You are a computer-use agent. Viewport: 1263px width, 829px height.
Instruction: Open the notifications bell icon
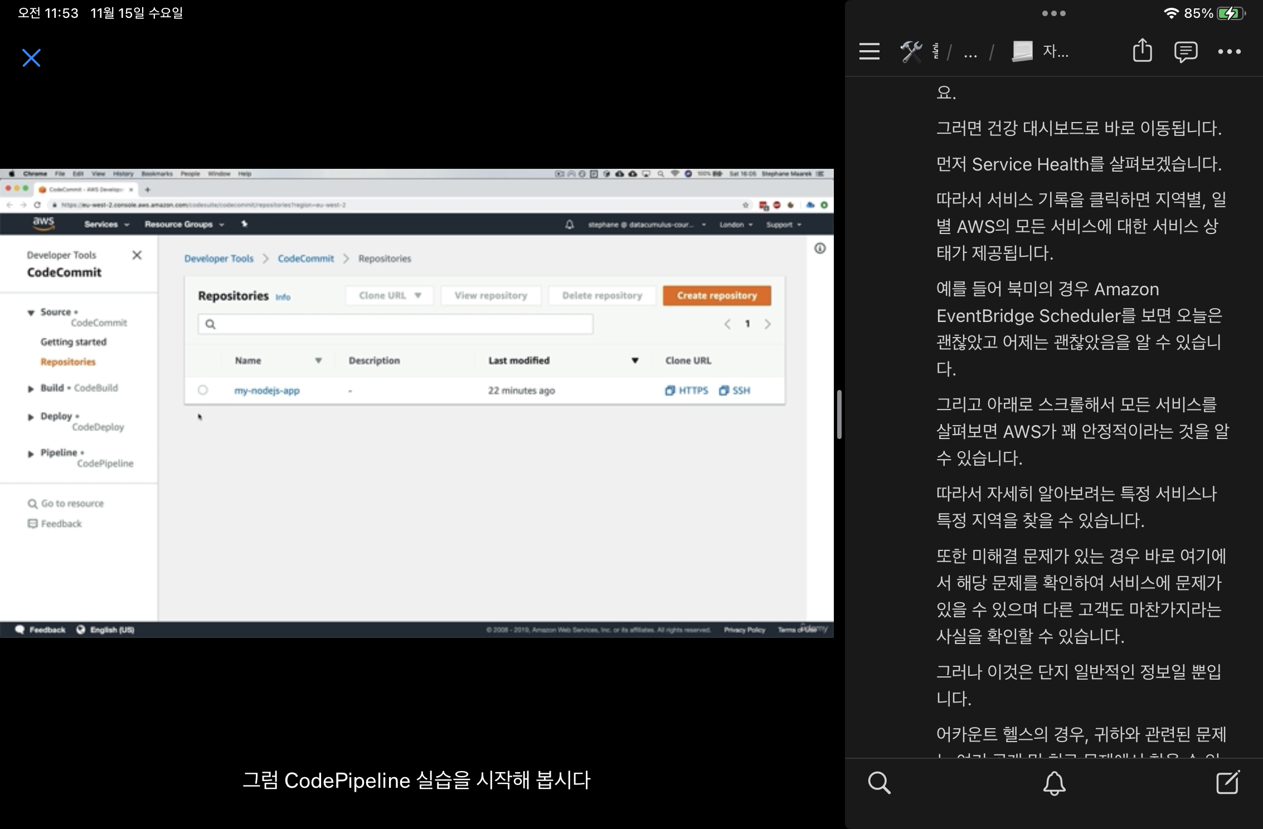coord(1054,783)
